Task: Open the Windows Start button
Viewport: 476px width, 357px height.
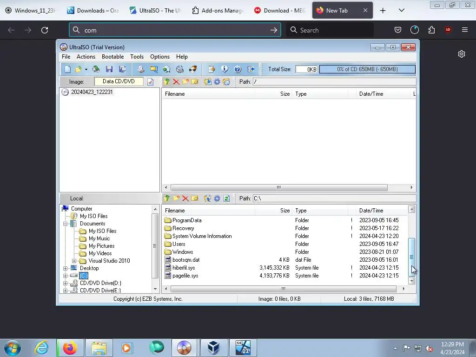Action: point(13,348)
